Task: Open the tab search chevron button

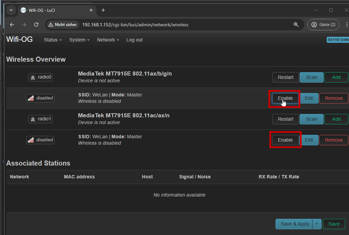Action: point(11,10)
